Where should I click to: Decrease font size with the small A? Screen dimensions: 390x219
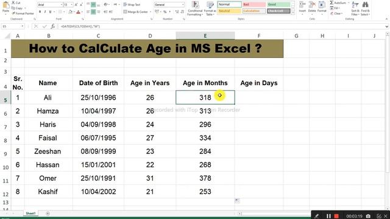tap(81, 5)
